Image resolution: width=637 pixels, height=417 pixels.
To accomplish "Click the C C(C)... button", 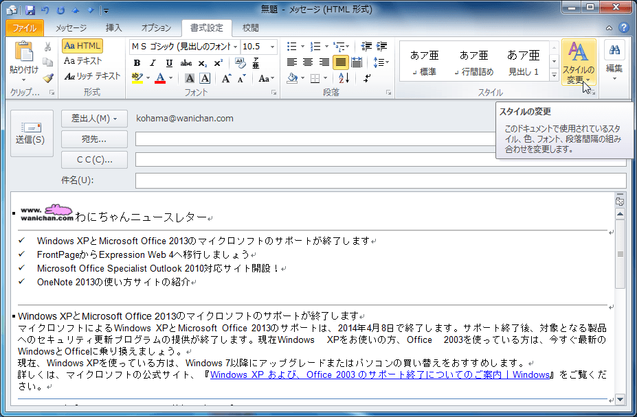I will [94, 160].
